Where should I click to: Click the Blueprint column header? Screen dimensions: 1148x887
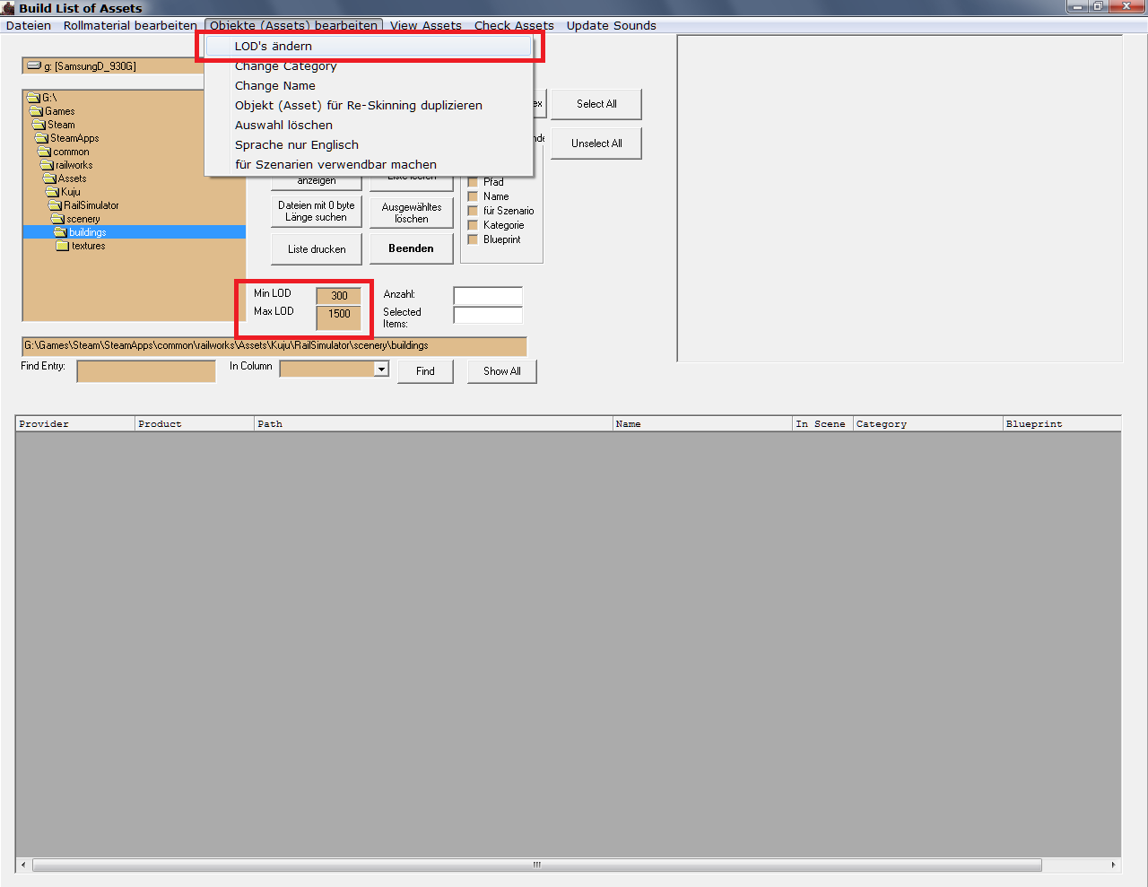(x=1063, y=424)
